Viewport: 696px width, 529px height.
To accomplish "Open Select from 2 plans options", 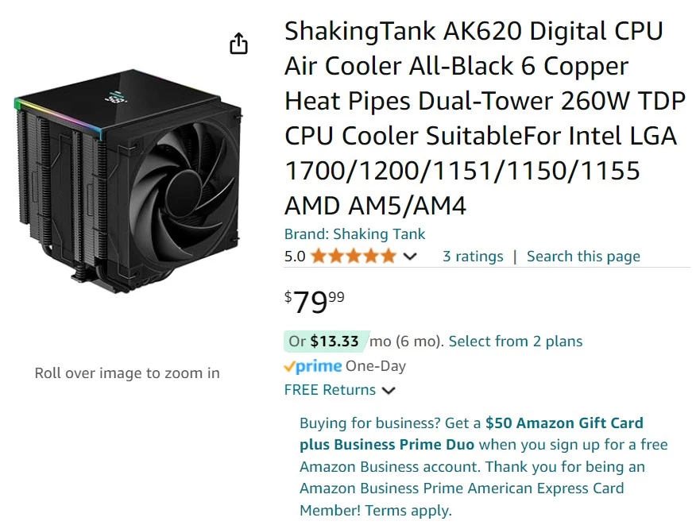I will click(515, 341).
